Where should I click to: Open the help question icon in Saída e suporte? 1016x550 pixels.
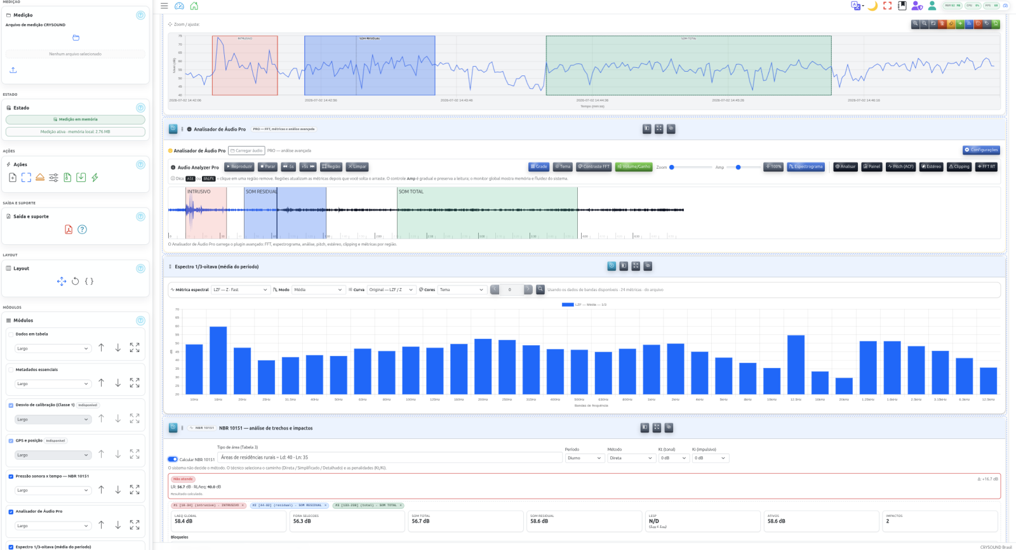(82, 230)
